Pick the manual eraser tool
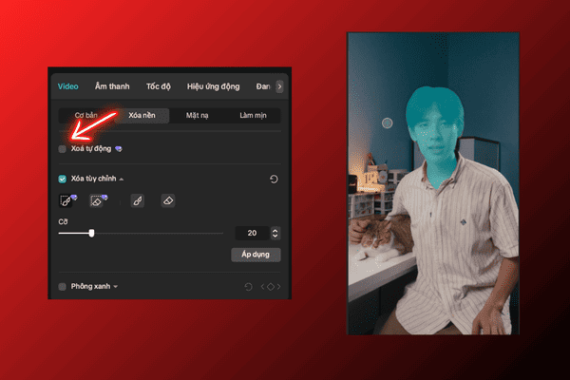 tap(167, 201)
